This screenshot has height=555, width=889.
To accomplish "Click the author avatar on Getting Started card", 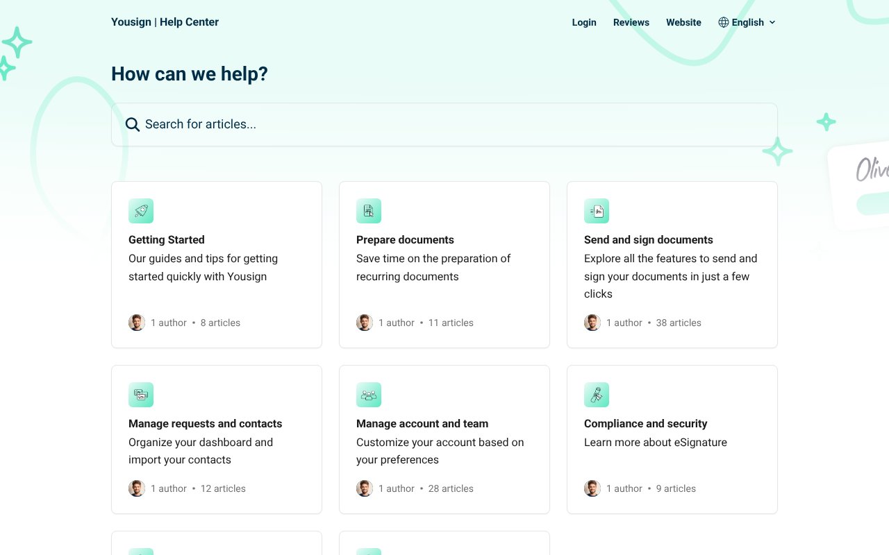I will click(x=137, y=323).
